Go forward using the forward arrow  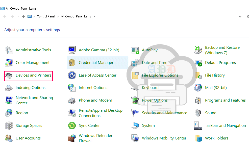(12, 16)
